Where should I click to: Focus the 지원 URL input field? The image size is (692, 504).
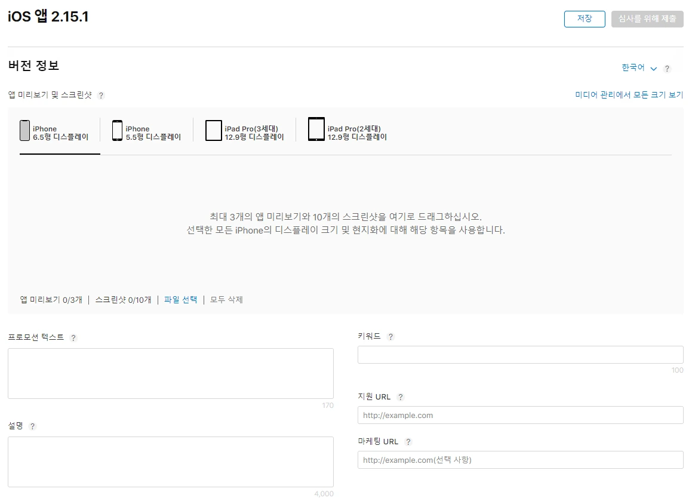pyautogui.click(x=520, y=415)
